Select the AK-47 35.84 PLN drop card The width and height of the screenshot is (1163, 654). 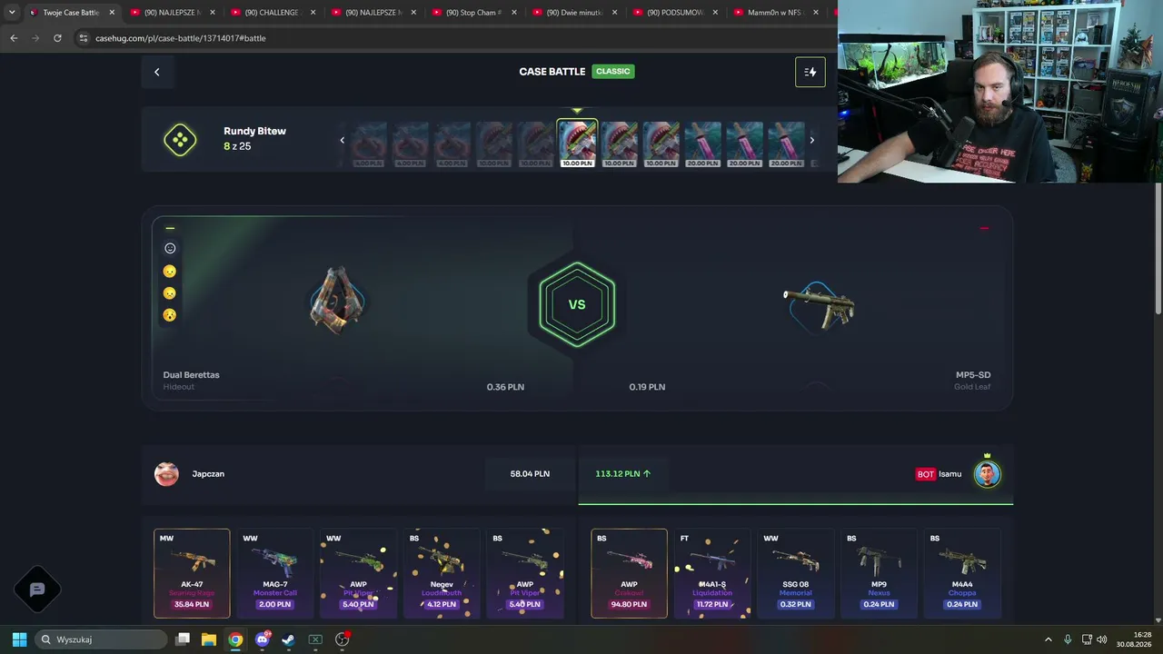192,573
